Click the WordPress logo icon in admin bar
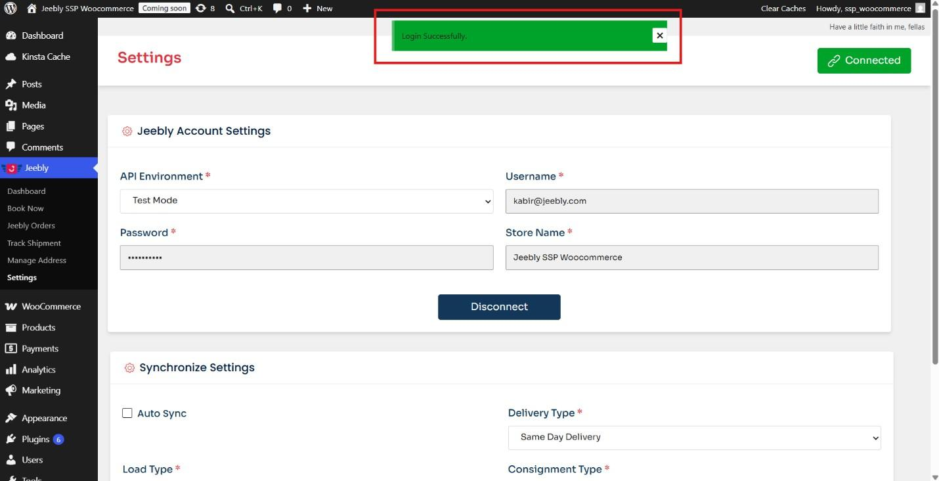This screenshot has width=939, height=481. tap(11, 9)
